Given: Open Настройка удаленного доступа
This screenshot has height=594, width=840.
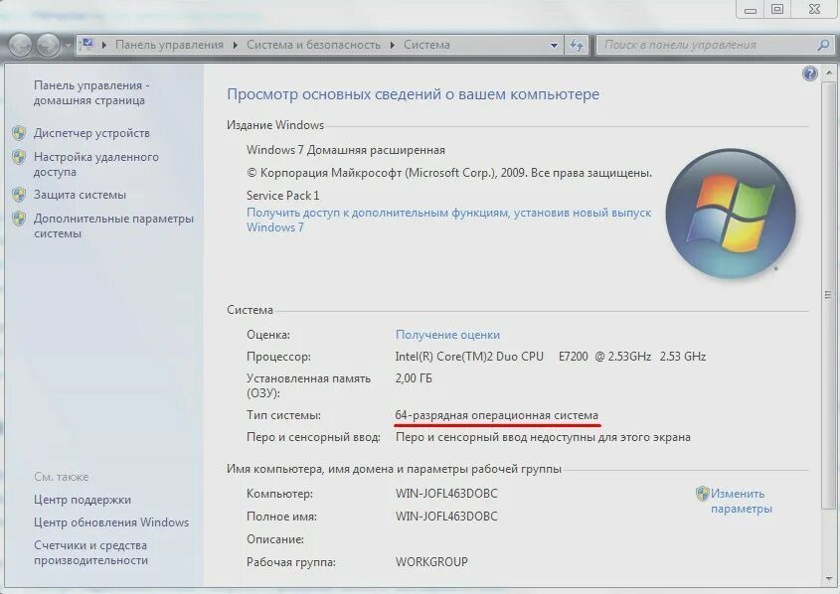Looking at the screenshot, I should tap(95, 164).
